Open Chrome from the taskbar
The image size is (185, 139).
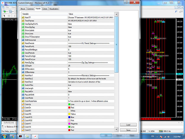tap(13, 137)
